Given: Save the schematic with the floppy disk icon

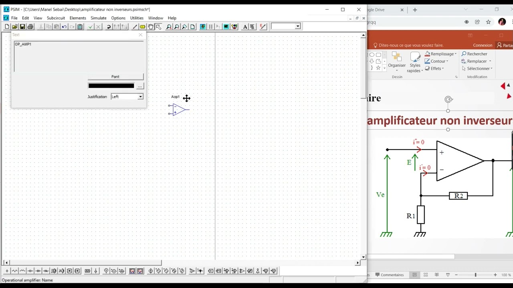Looking at the screenshot, I should (x=22, y=26).
